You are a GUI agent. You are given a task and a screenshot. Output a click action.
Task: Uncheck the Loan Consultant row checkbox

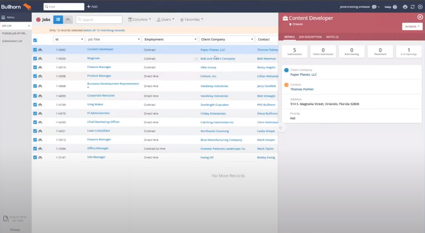(x=35, y=131)
